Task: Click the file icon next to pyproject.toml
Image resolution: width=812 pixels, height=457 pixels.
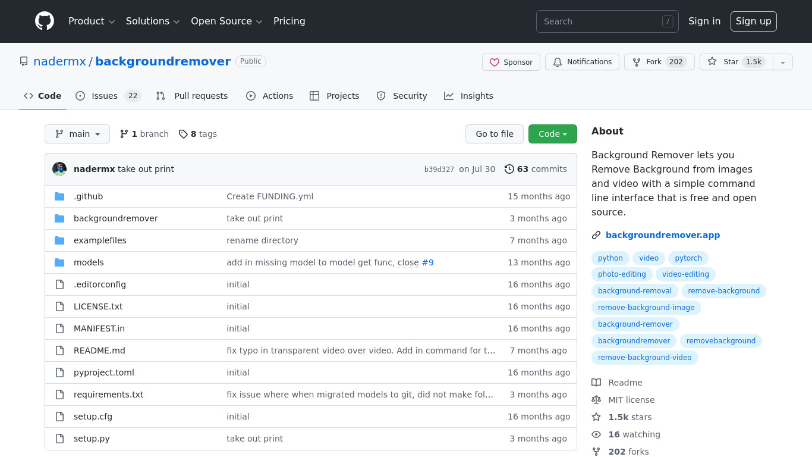Action: coord(59,373)
